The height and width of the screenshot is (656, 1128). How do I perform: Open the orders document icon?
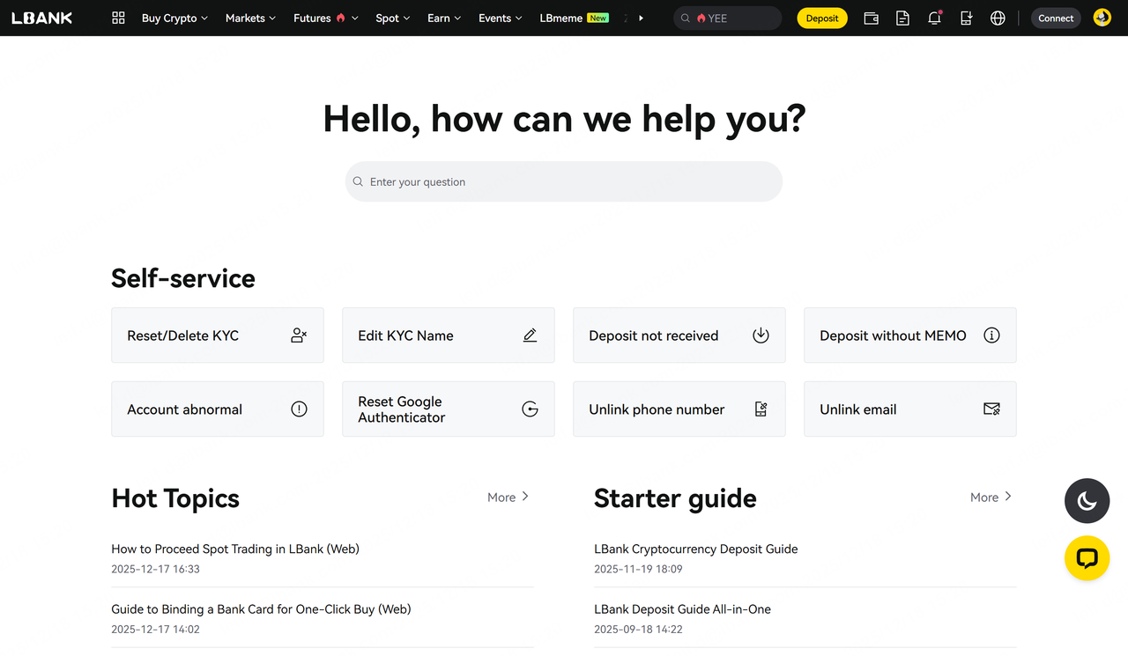[x=902, y=18]
